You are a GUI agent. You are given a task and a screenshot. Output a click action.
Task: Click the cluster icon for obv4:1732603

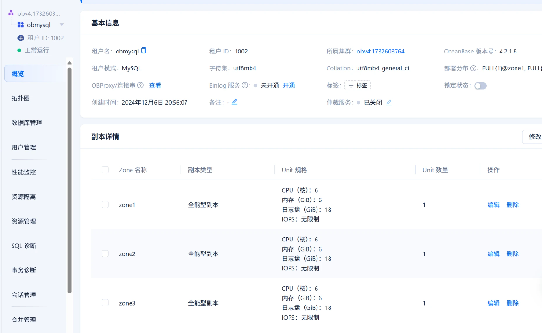pos(11,13)
